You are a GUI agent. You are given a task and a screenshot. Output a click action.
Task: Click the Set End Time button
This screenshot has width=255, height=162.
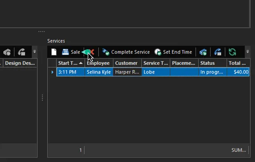[173, 52]
